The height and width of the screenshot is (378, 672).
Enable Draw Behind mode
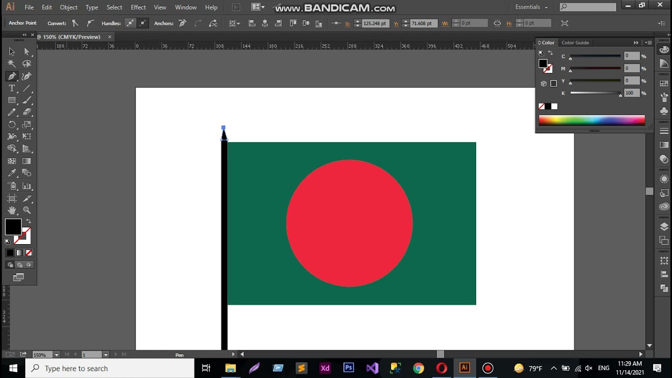point(19,265)
